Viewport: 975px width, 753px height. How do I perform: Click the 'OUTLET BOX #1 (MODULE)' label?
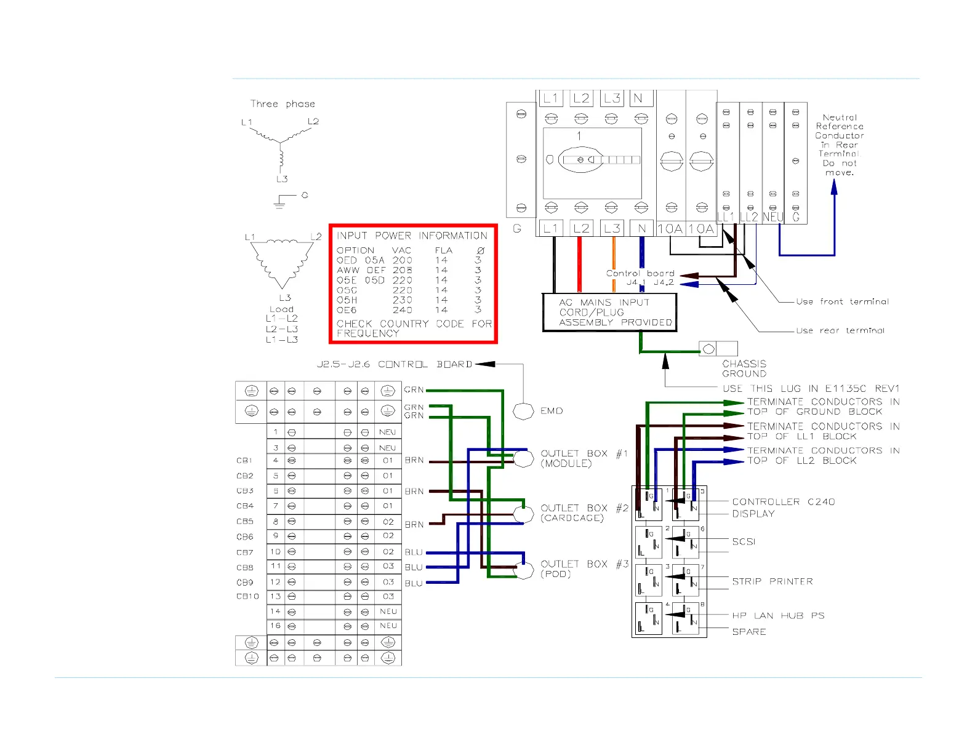(x=584, y=458)
